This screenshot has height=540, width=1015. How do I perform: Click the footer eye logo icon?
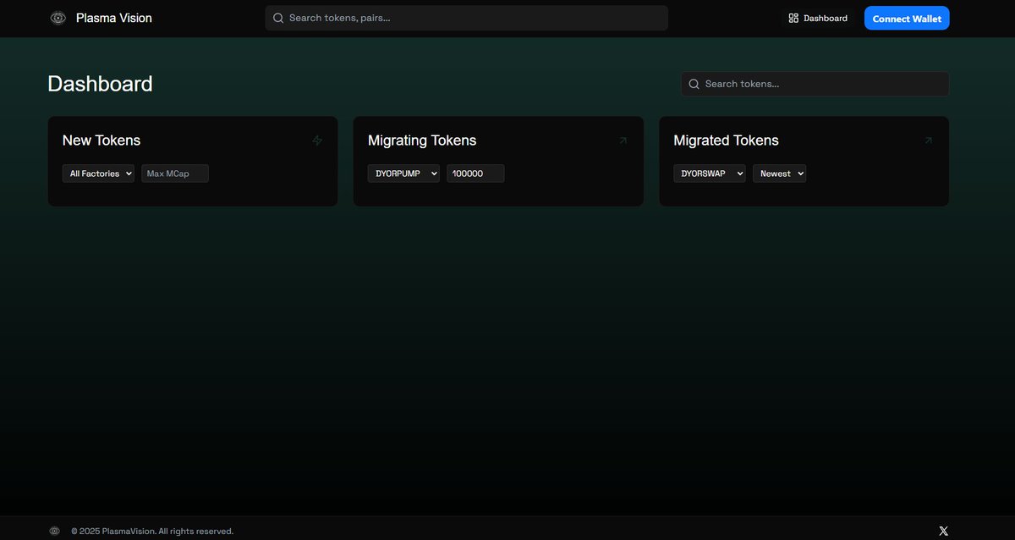point(55,531)
